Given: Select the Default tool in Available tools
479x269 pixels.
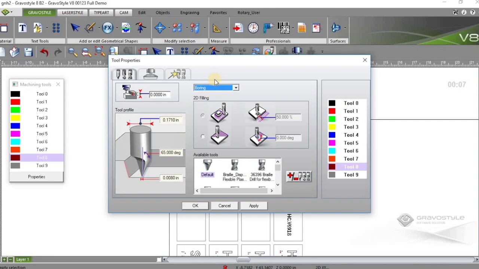Looking at the screenshot, I should click(x=207, y=168).
